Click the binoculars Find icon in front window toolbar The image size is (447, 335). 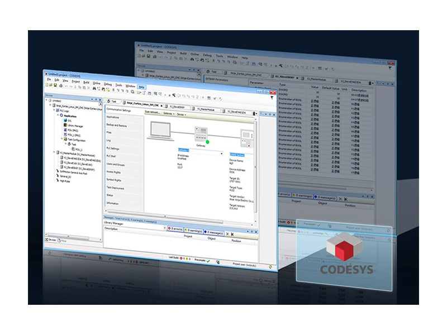[x=94, y=88]
